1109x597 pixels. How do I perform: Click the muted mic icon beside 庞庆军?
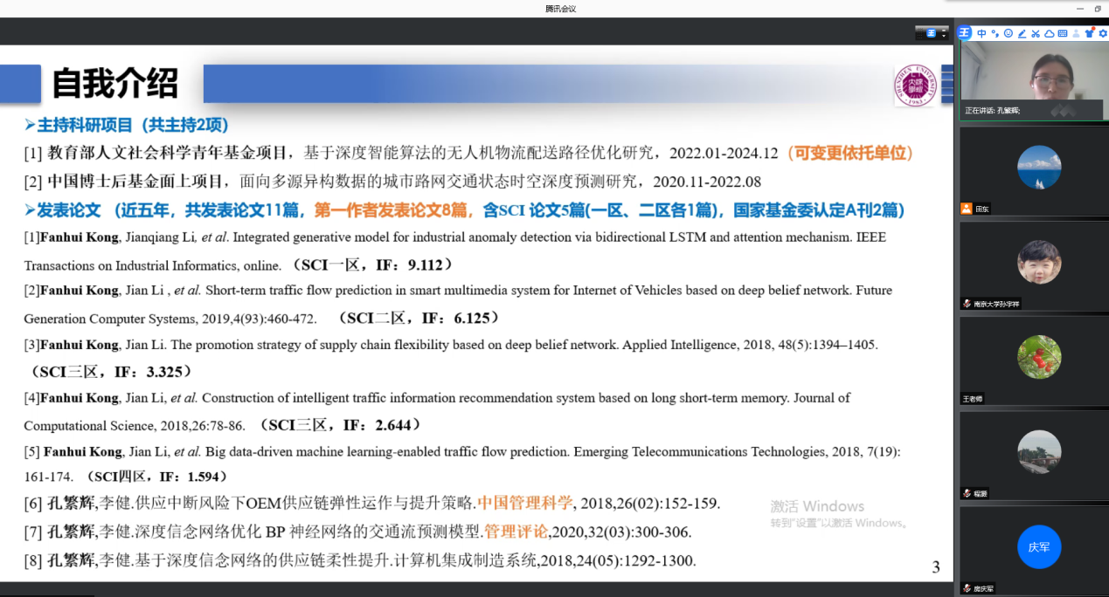click(967, 588)
